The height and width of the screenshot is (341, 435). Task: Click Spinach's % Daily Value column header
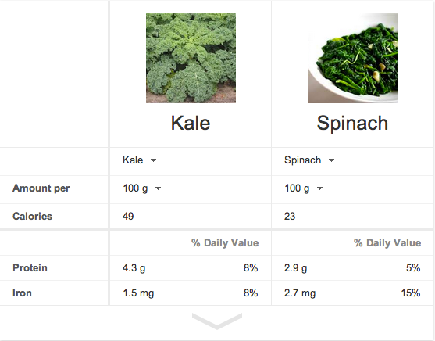tap(387, 243)
